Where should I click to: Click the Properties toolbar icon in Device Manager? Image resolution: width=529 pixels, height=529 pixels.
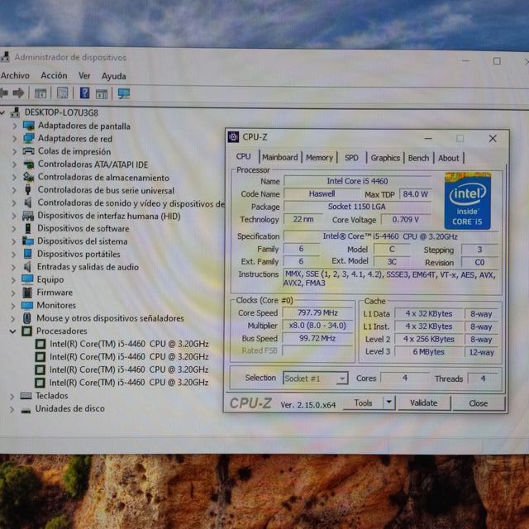pyautogui.click(x=63, y=93)
